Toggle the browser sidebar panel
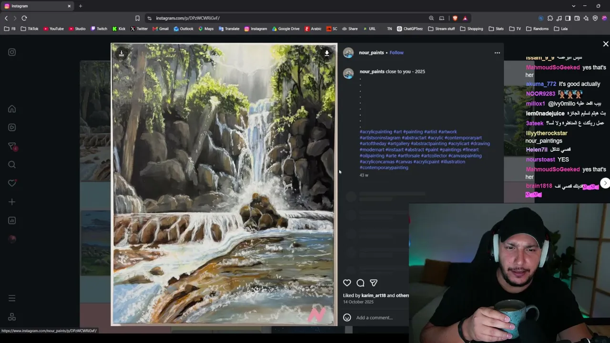 tap(568, 18)
